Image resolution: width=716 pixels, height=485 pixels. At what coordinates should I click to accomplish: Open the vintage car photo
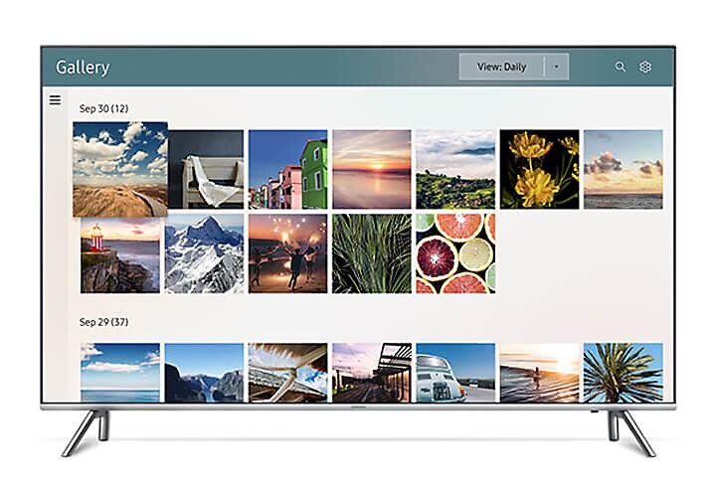click(455, 373)
